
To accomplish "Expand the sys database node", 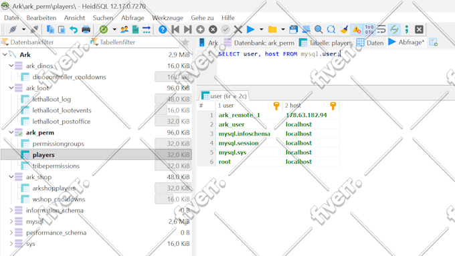I will [11, 243].
